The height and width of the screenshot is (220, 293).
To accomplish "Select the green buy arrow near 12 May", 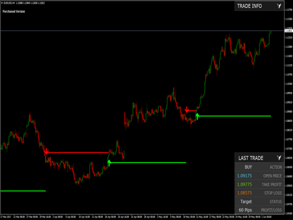I will tap(197, 116).
